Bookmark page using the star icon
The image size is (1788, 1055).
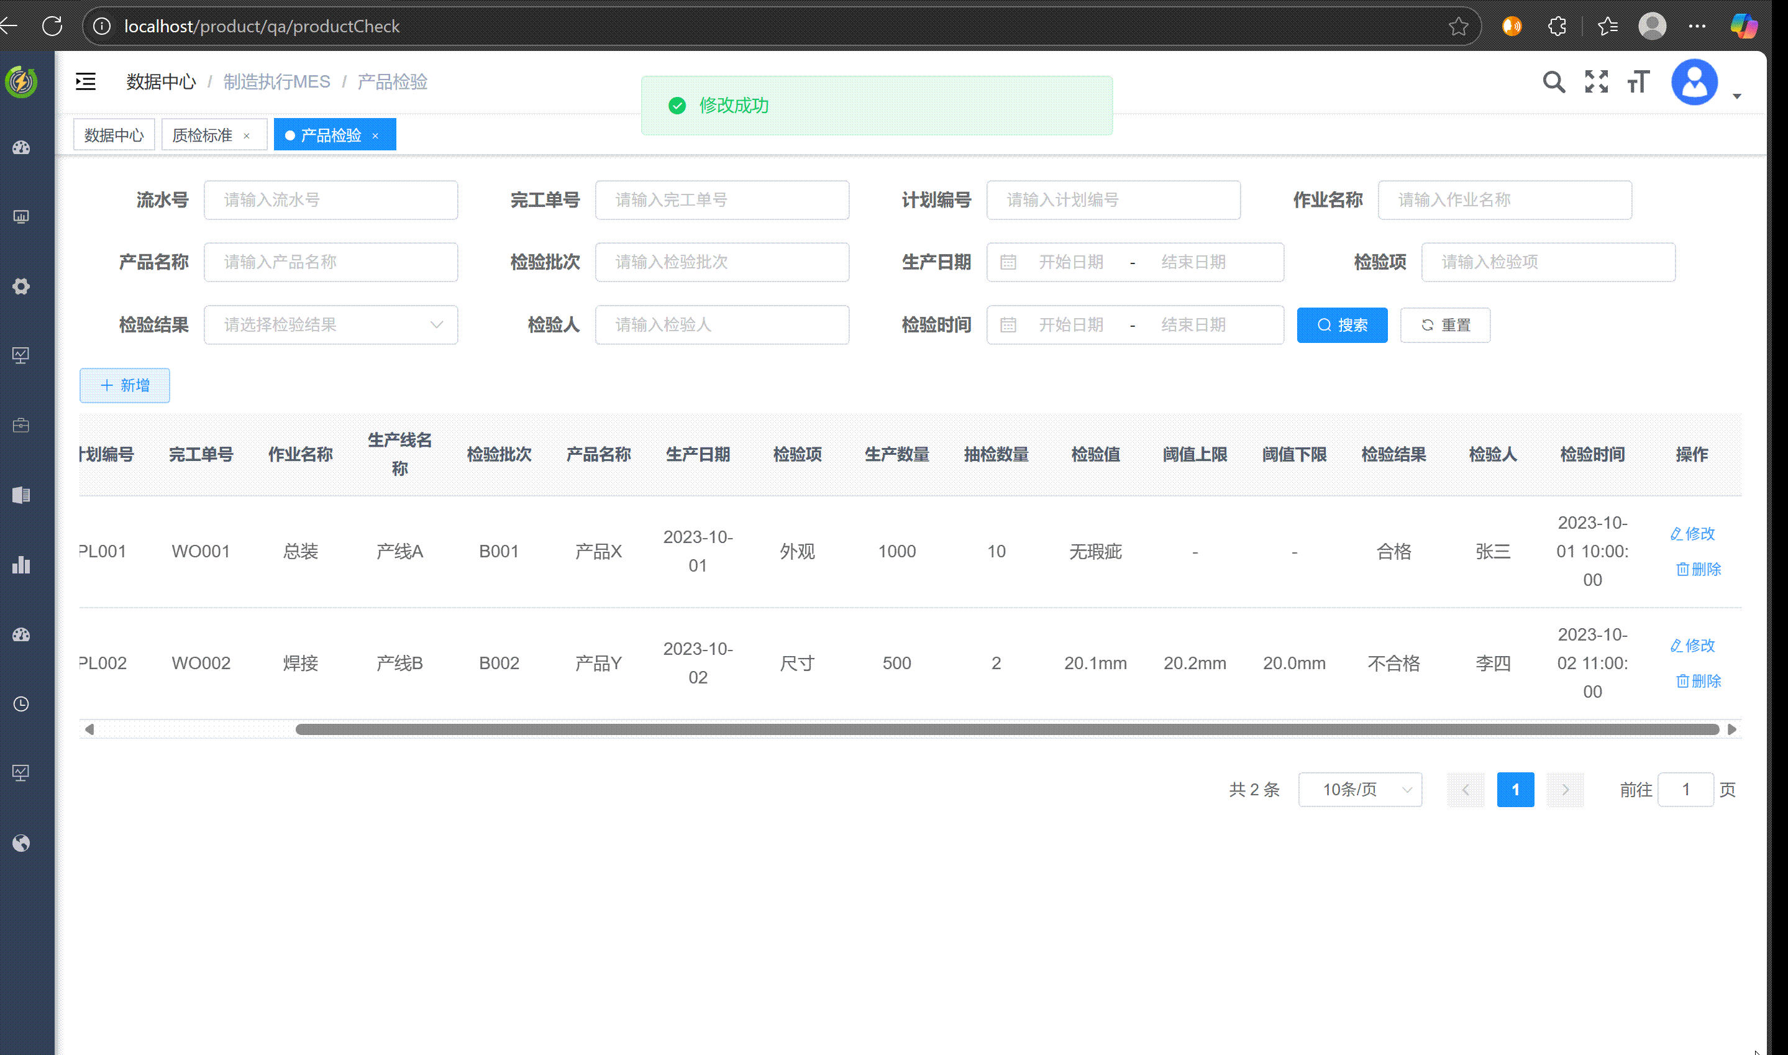click(1458, 26)
